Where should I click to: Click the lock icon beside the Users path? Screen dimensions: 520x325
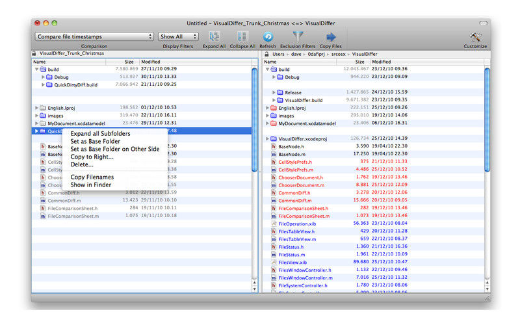coord(266,54)
